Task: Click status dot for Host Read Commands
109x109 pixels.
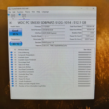Action: click(12, 69)
